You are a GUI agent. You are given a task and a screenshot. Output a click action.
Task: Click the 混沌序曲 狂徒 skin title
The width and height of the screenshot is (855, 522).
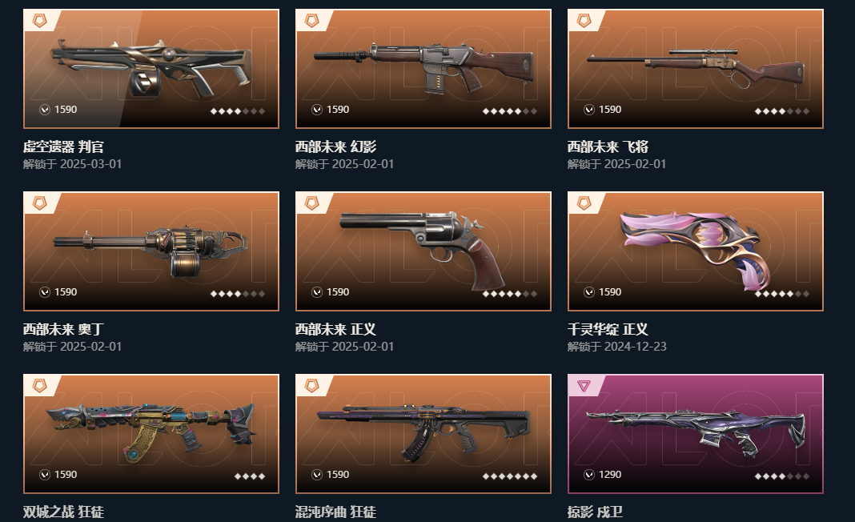pos(335,512)
